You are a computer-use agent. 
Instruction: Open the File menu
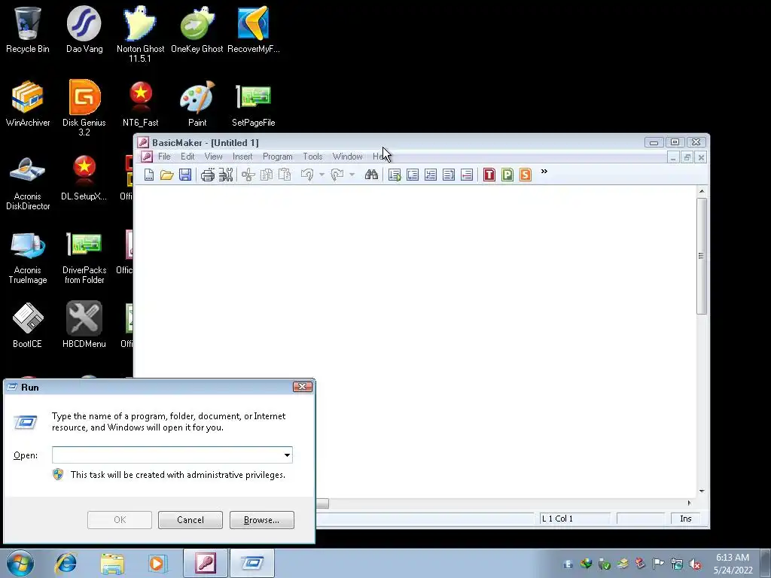coord(164,157)
